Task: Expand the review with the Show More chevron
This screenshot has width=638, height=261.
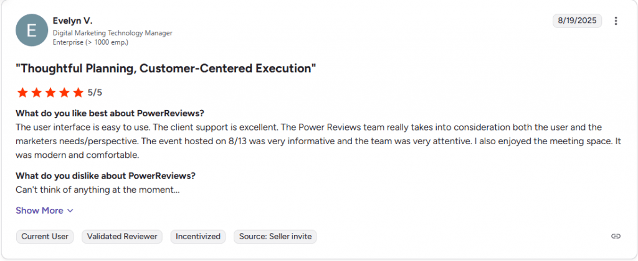Action: pyautogui.click(x=45, y=211)
